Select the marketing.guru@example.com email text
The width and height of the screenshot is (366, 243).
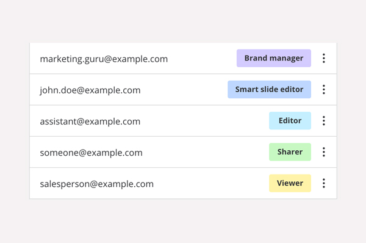pyautogui.click(x=104, y=59)
